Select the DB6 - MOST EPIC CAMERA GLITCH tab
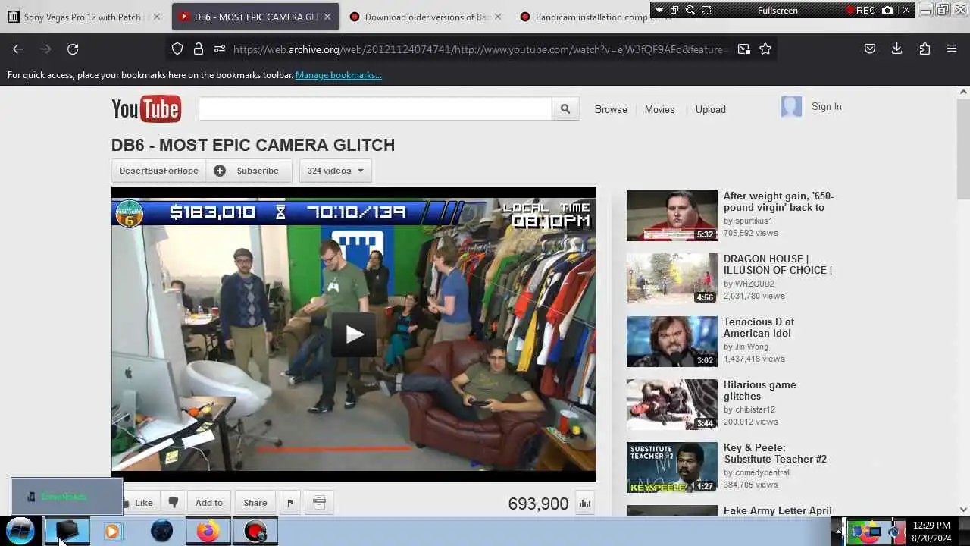Screen dimensions: 970x546 (x=255, y=17)
